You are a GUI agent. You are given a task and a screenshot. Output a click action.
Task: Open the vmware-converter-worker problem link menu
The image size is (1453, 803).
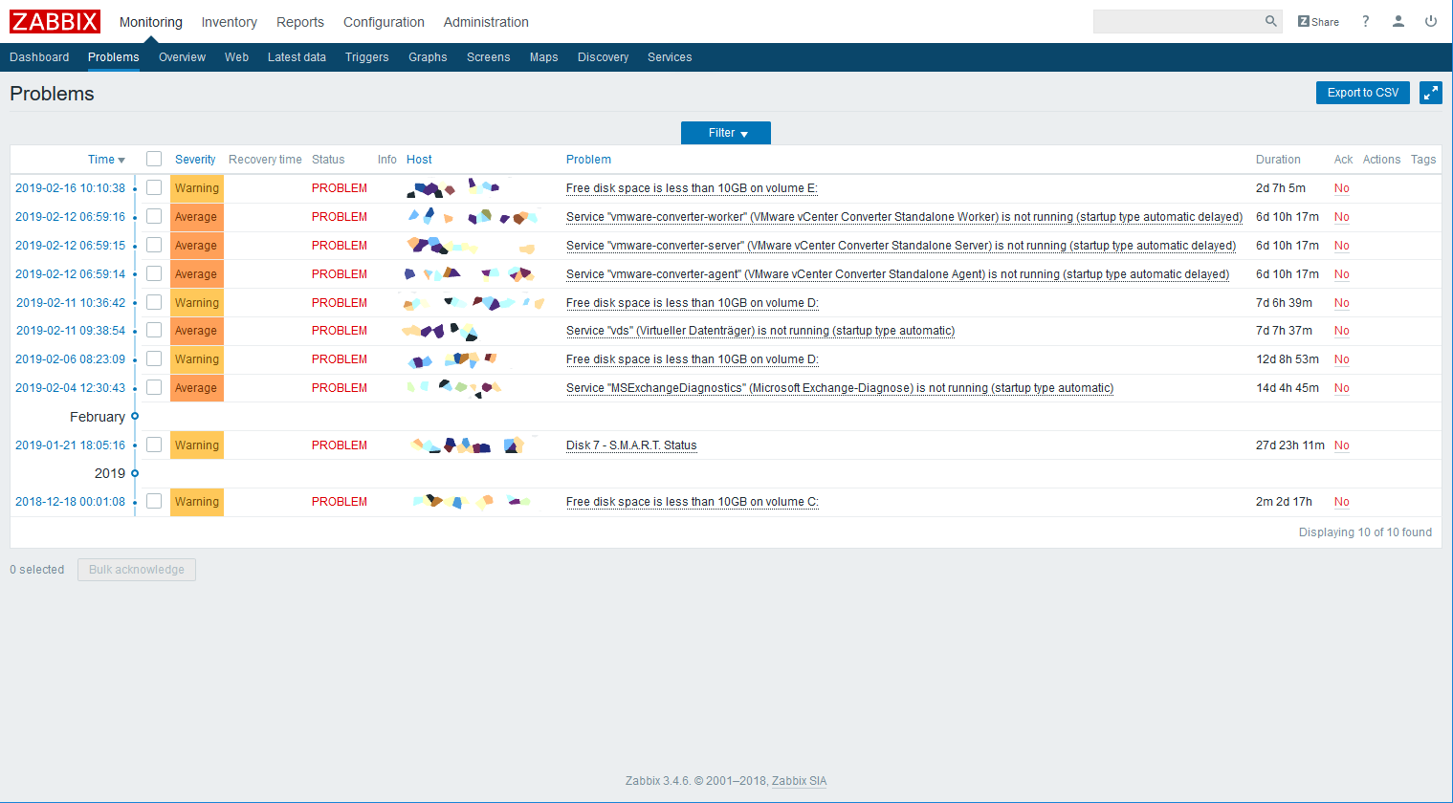click(903, 217)
